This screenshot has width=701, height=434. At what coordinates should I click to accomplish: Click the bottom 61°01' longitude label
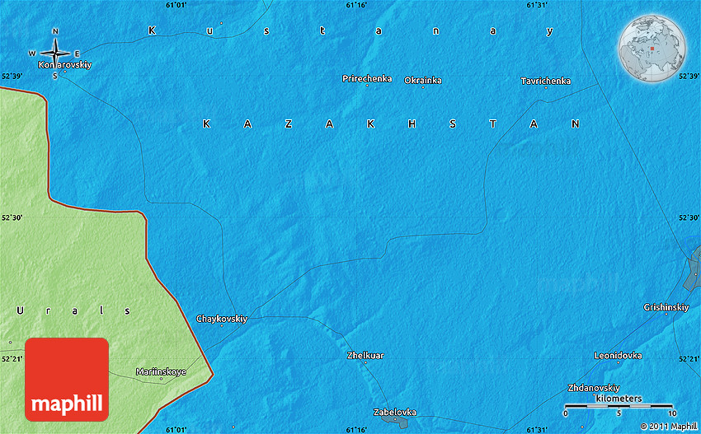(176, 430)
